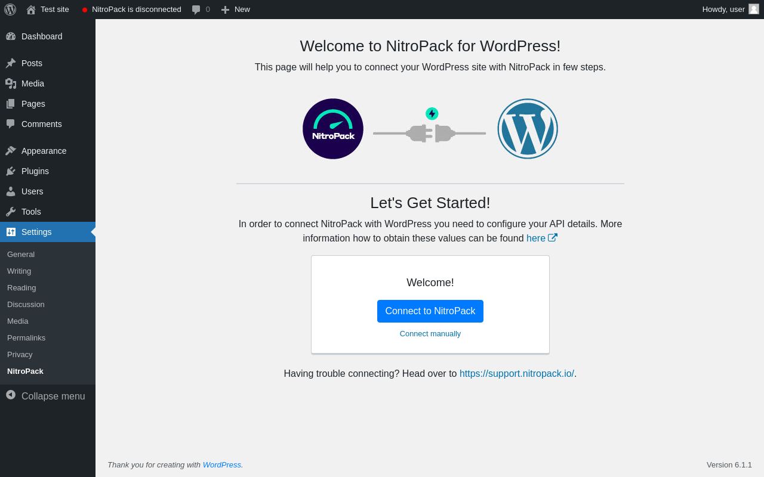Click the Media camera-music icon
Viewport: 764px width, 477px height.
(11, 83)
